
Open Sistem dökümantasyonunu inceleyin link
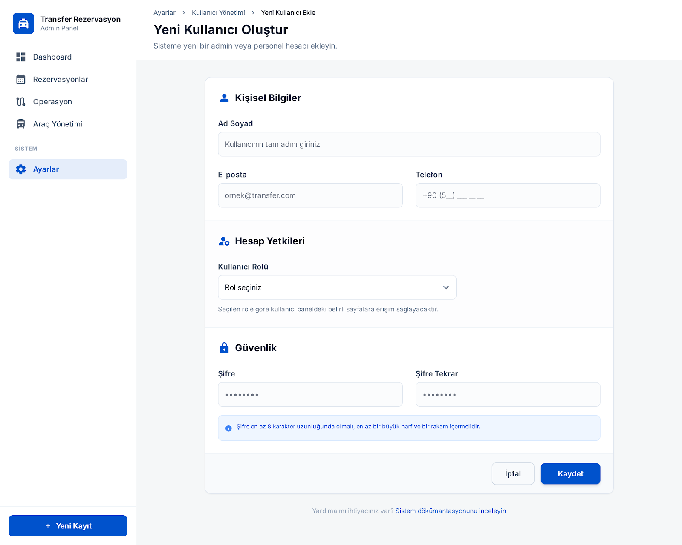(x=451, y=511)
